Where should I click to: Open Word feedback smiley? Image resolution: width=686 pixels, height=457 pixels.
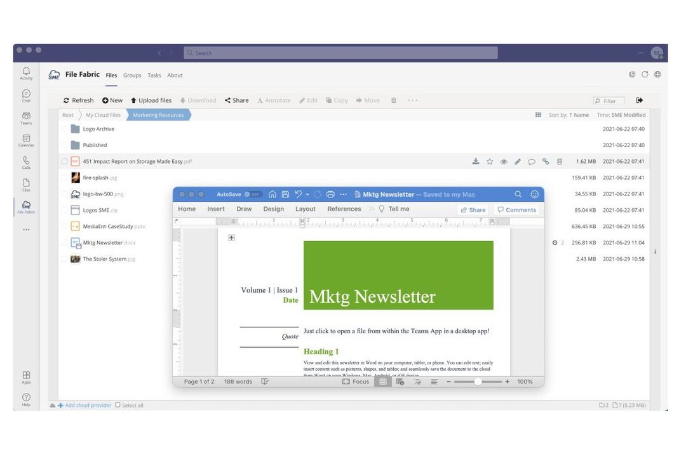click(535, 194)
